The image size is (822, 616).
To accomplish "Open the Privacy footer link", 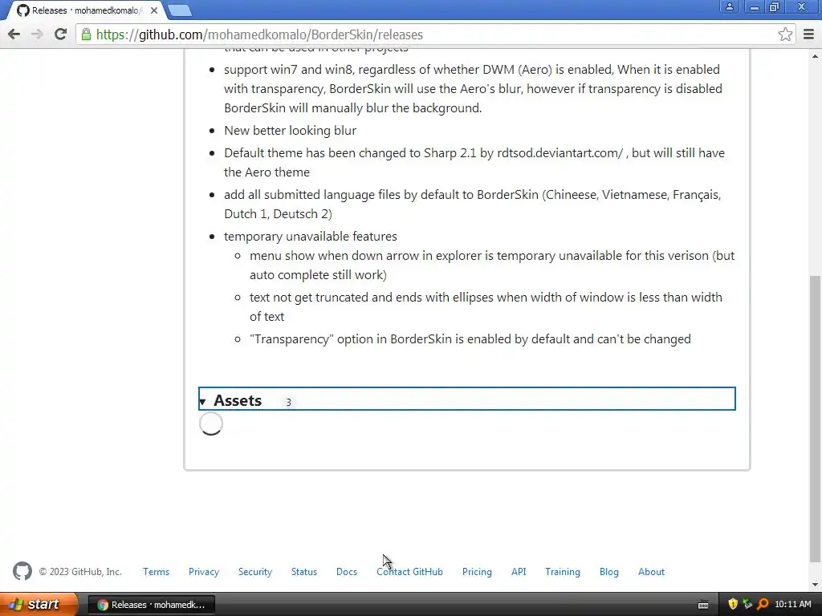I will [x=204, y=571].
